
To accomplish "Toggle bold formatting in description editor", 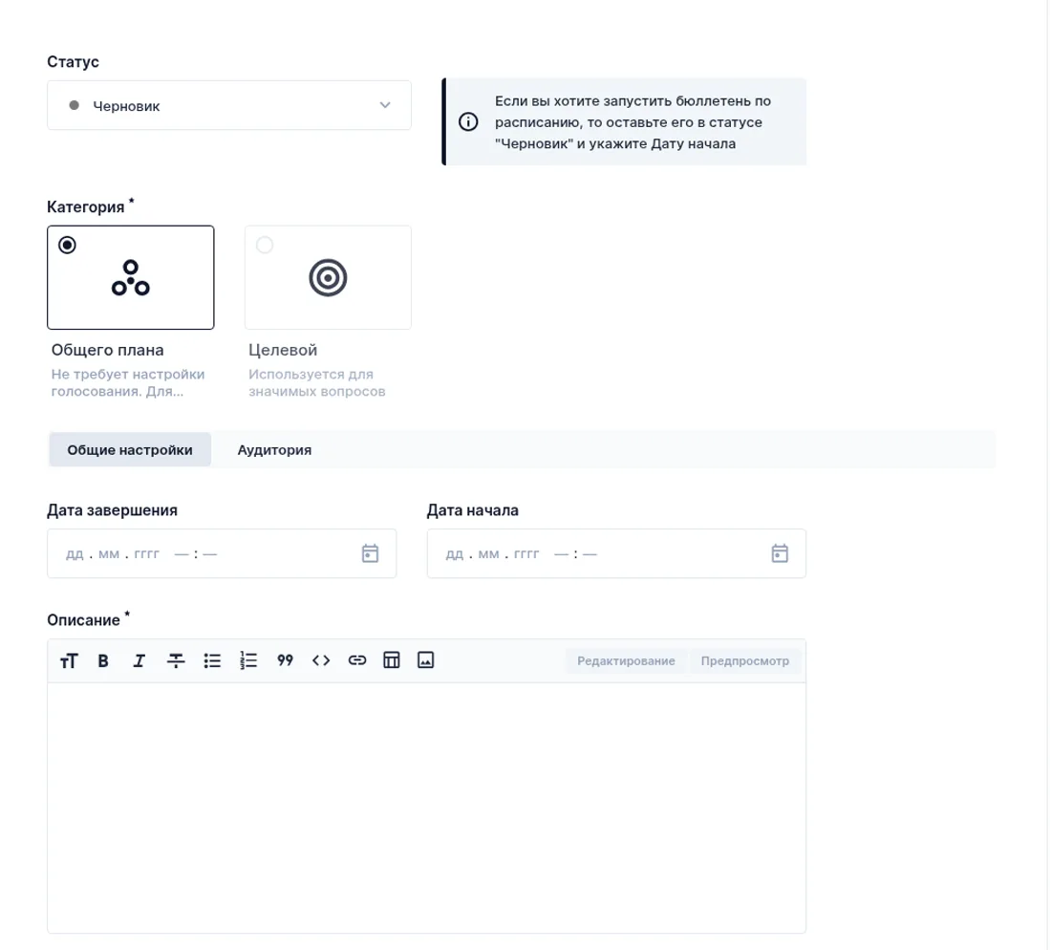I will tap(103, 661).
